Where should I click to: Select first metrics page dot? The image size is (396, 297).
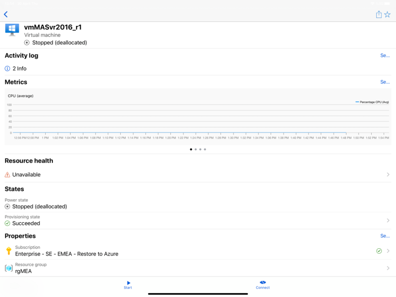click(x=191, y=149)
